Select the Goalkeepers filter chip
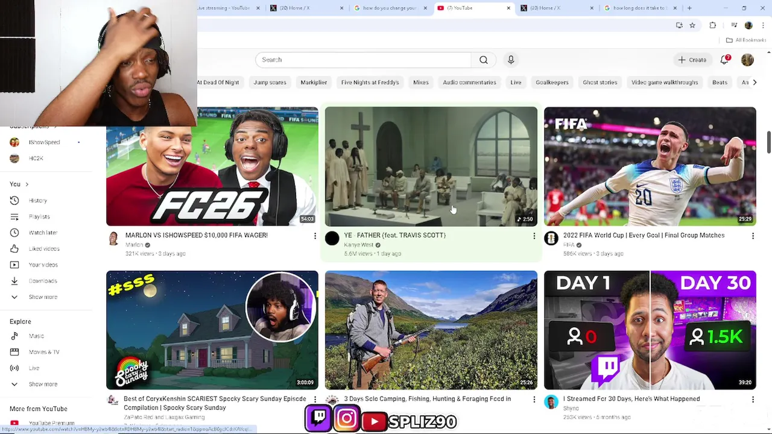Image resolution: width=772 pixels, height=434 pixels. click(552, 82)
